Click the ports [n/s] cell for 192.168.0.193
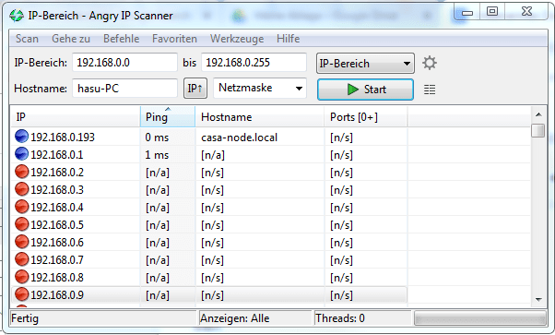 click(341, 138)
